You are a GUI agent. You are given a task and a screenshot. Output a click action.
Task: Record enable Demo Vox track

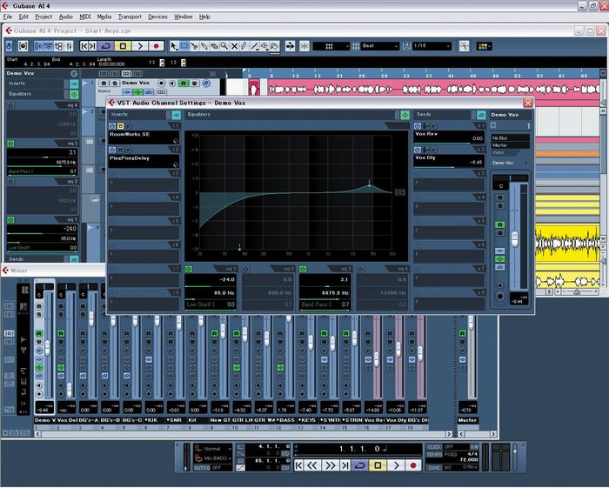point(161,84)
